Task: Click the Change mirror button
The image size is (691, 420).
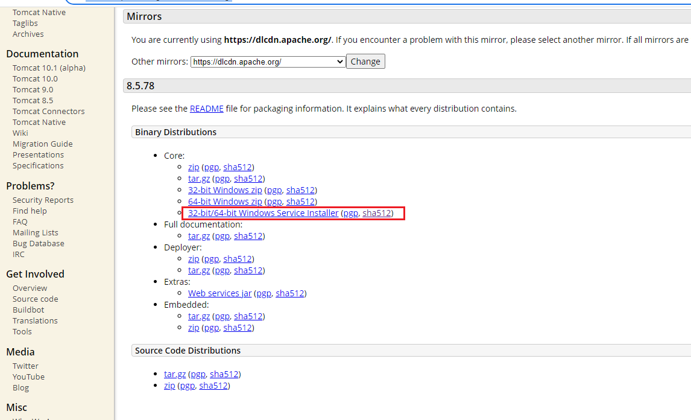Action: tap(365, 62)
